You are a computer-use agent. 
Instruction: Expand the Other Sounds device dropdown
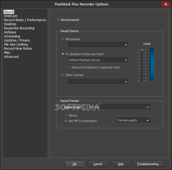coord(98,82)
